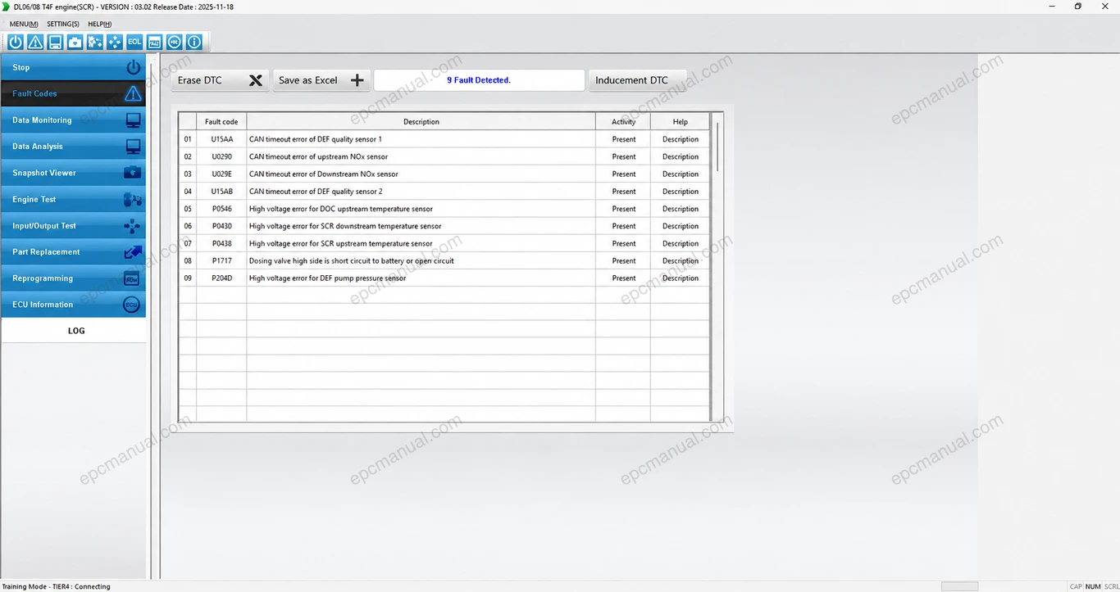Open the HELP(H) menu
This screenshot has width=1120, height=592.
pos(99,24)
